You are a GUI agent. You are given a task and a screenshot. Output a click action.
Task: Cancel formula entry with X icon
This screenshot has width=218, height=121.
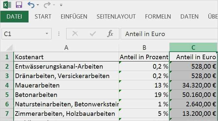(x=75, y=34)
